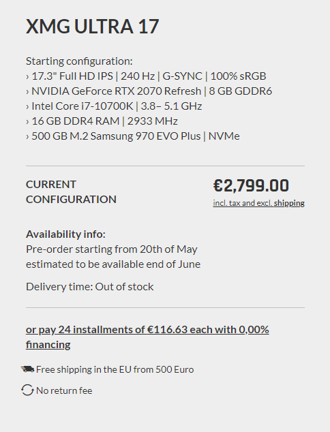Click the word financing in the installment link
Image resolution: width=330 pixels, height=432 pixels.
[48, 345]
